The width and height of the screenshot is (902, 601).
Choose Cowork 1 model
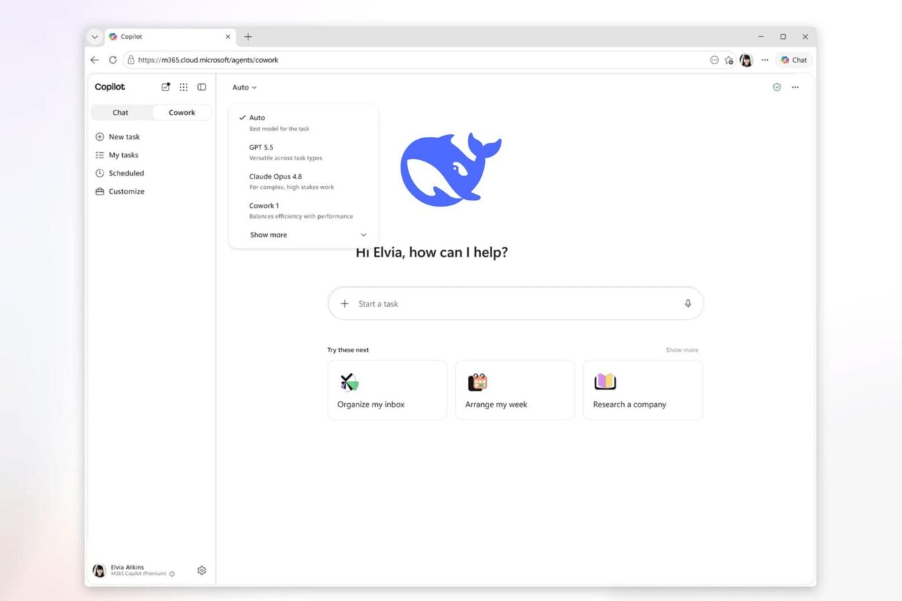coord(303,211)
